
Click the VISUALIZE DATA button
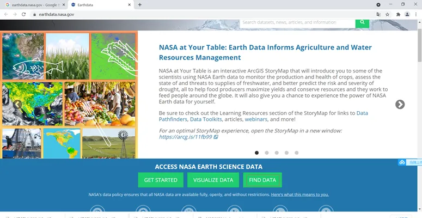pyautogui.click(x=213, y=180)
